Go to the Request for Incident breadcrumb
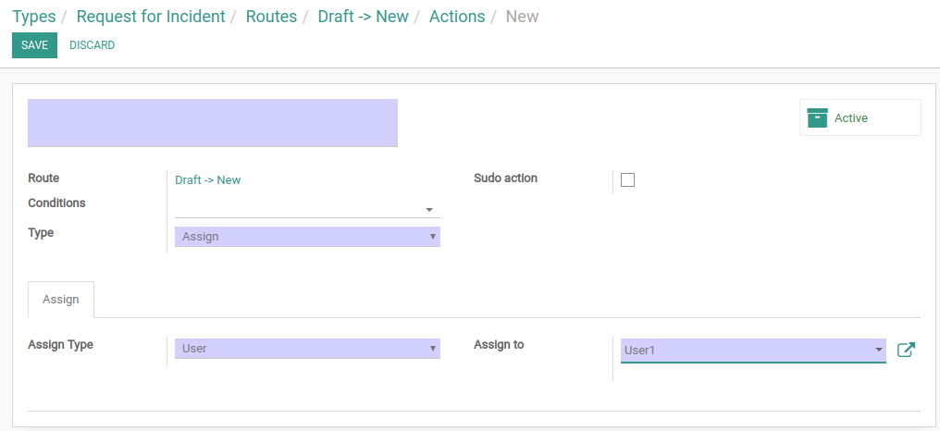 [x=151, y=17]
